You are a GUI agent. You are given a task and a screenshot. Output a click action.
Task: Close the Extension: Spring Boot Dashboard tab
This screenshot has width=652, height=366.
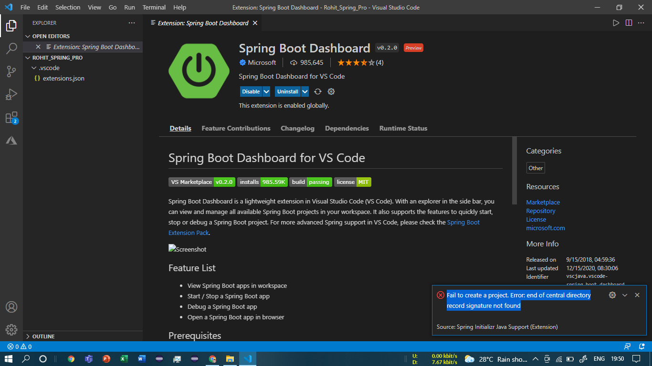(x=255, y=23)
